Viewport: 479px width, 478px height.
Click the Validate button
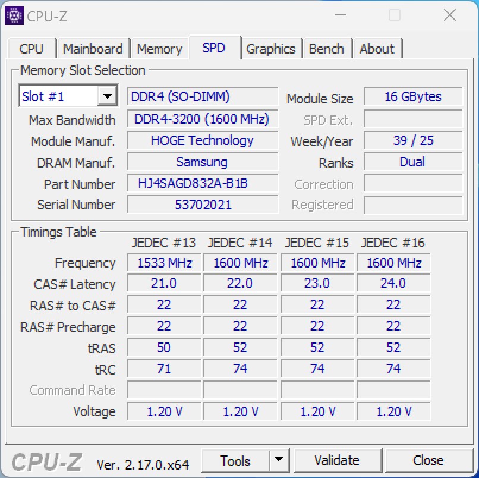(x=338, y=460)
